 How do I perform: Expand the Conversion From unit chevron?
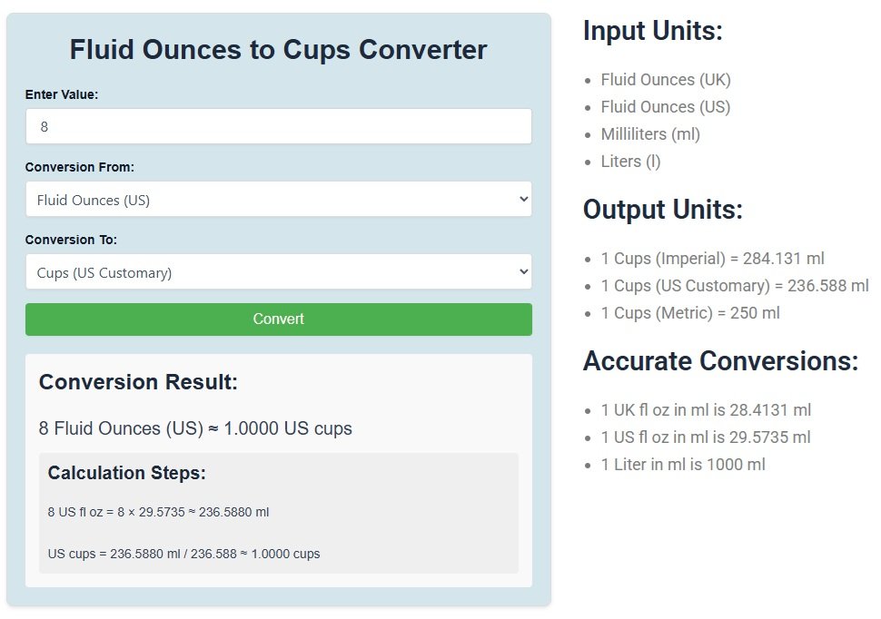[x=522, y=199]
